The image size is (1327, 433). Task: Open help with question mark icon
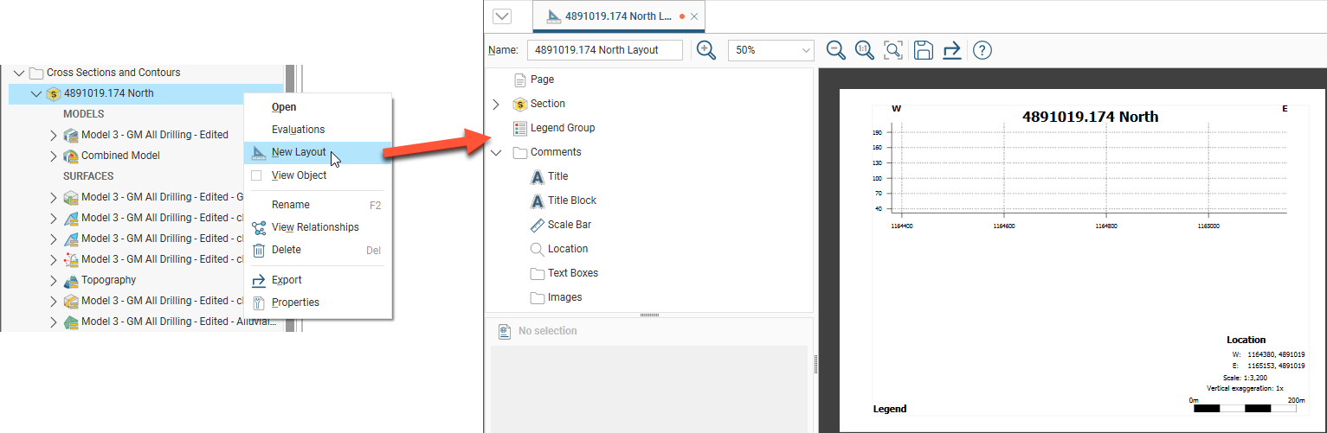tap(982, 50)
